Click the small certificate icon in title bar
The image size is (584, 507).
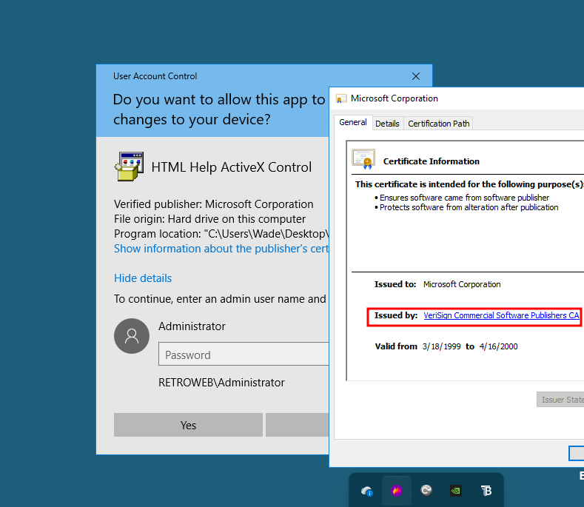pyautogui.click(x=340, y=98)
